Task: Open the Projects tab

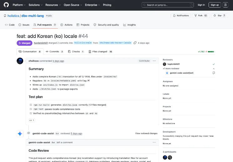Action: 83,25
